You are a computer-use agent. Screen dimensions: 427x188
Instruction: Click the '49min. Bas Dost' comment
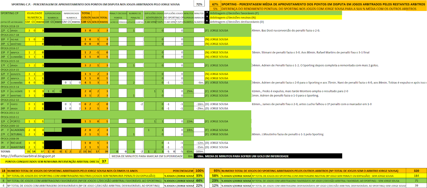click(x=286, y=30)
